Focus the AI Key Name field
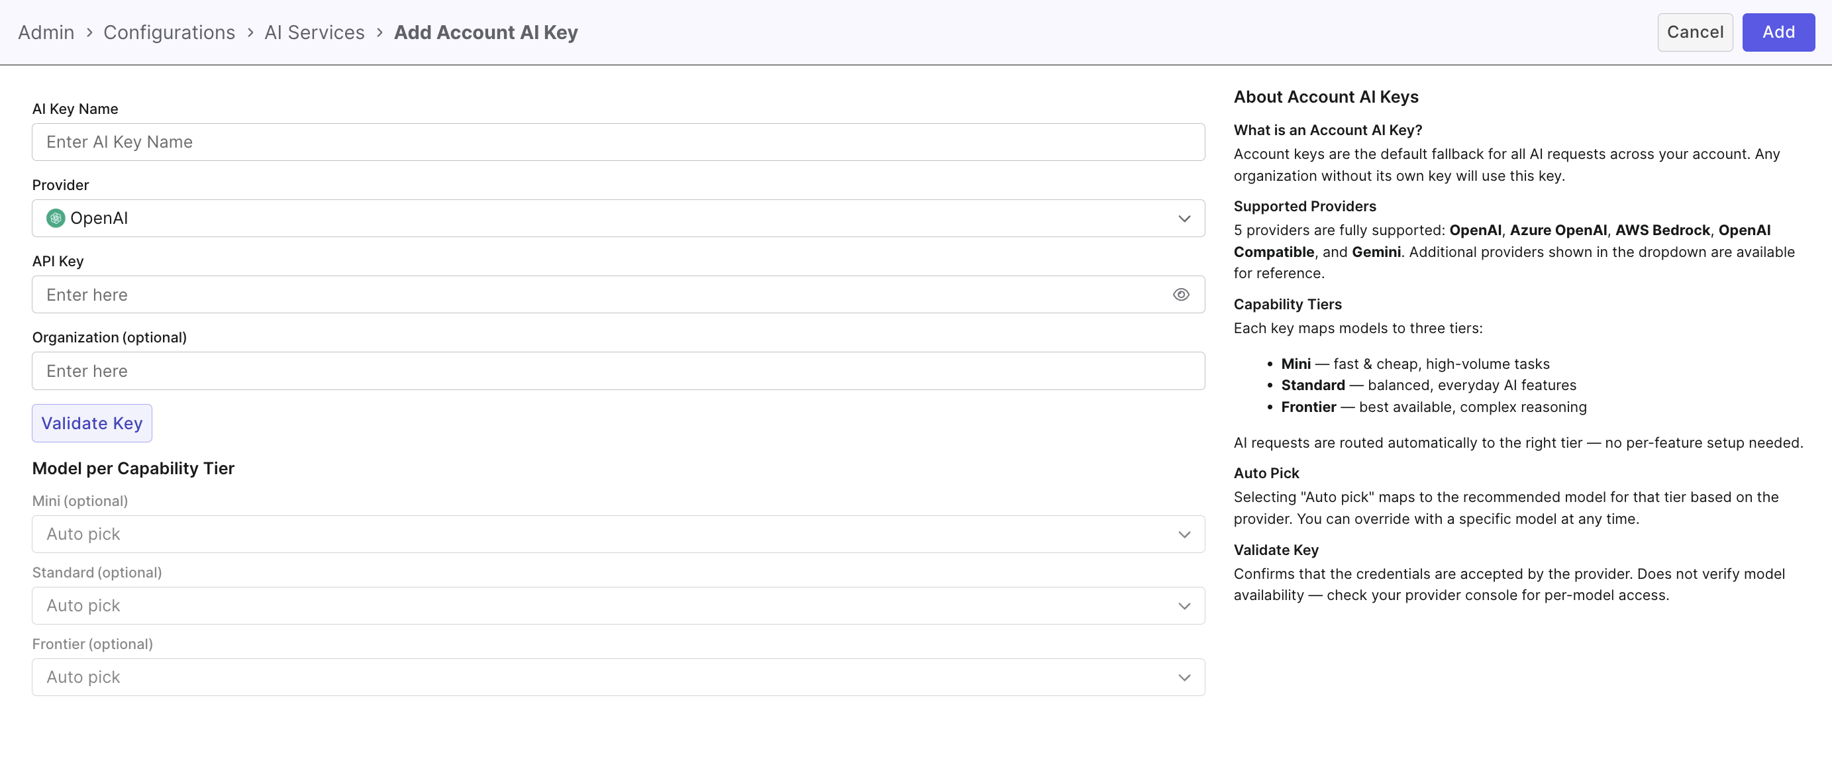The image size is (1832, 759). 618,142
